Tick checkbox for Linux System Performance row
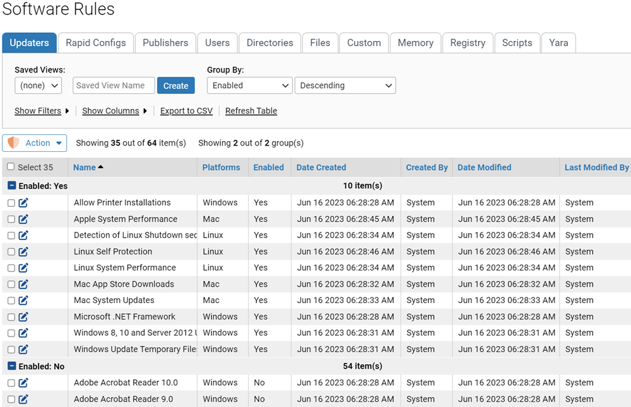Image resolution: width=631 pixels, height=407 pixels. [11, 268]
